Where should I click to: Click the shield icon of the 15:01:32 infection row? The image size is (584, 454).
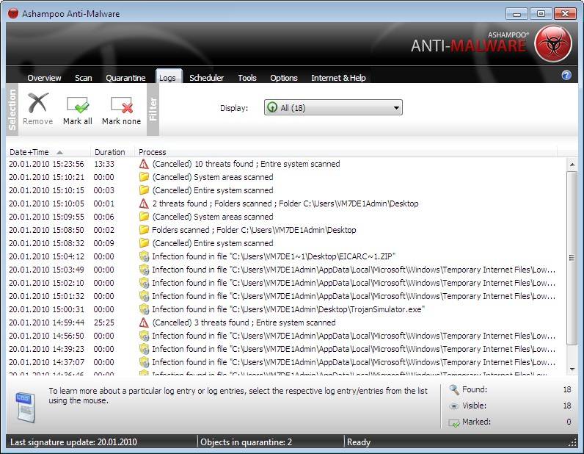(144, 296)
